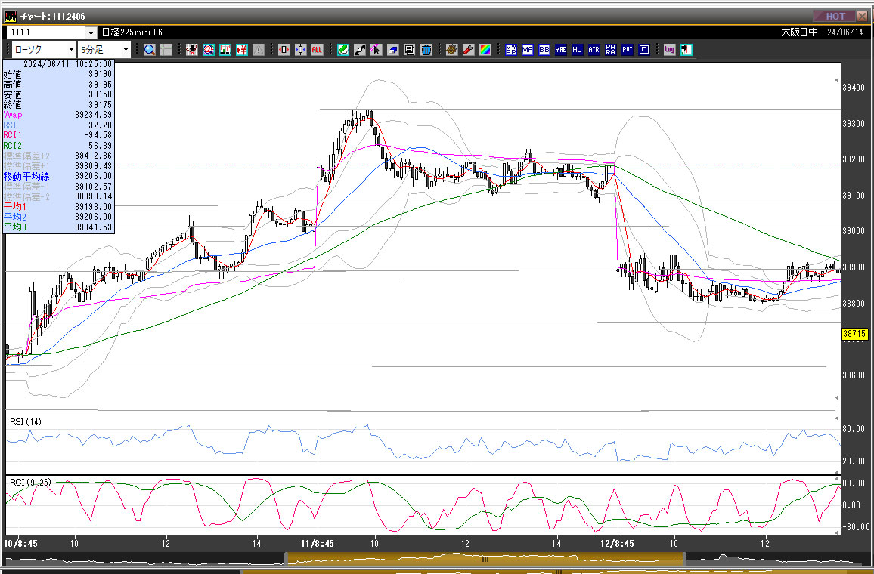
Task: Click the 111.1 symbol code input field
Action: click(x=46, y=32)
